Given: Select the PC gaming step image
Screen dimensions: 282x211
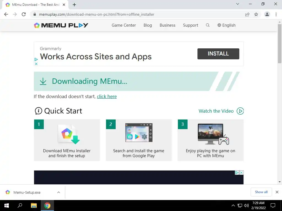Looking at the screenshot, I should click(213, 134).
